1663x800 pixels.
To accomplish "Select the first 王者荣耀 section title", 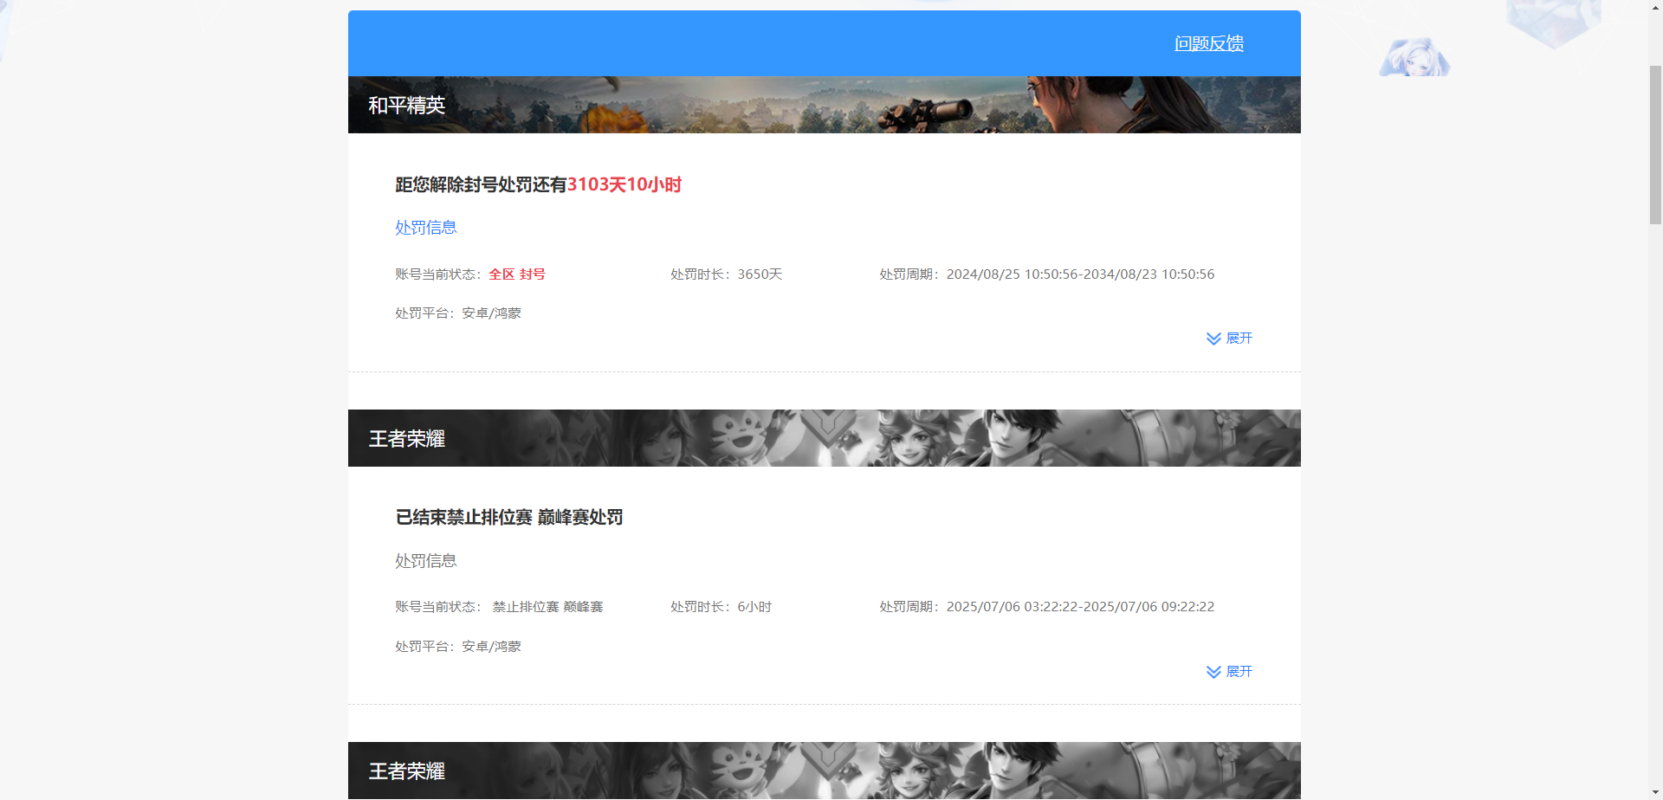I will coord(406,438).
